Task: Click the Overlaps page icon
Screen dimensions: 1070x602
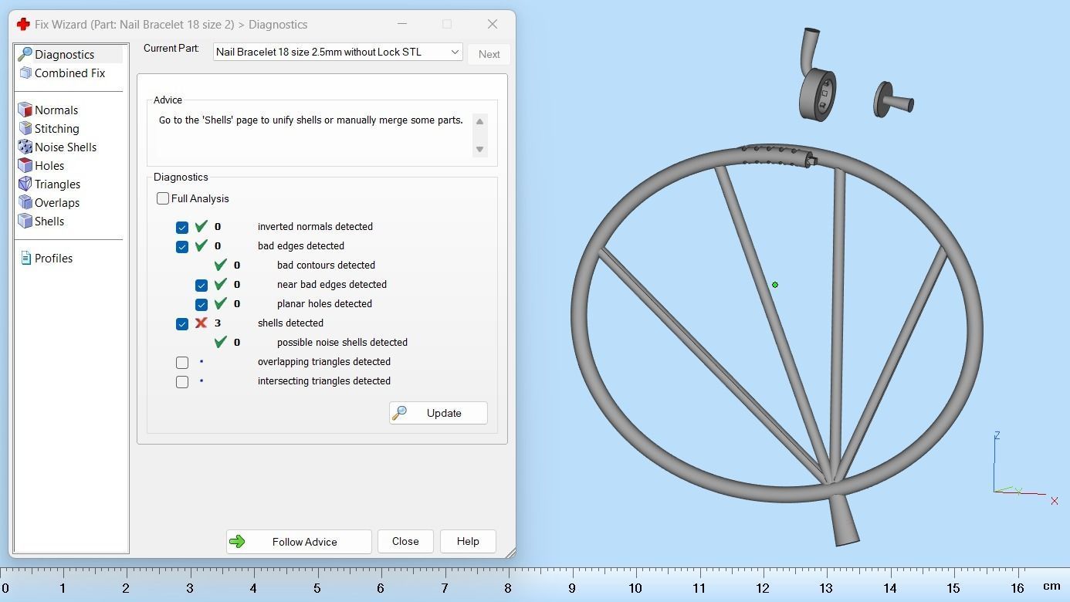Action: 25,202
